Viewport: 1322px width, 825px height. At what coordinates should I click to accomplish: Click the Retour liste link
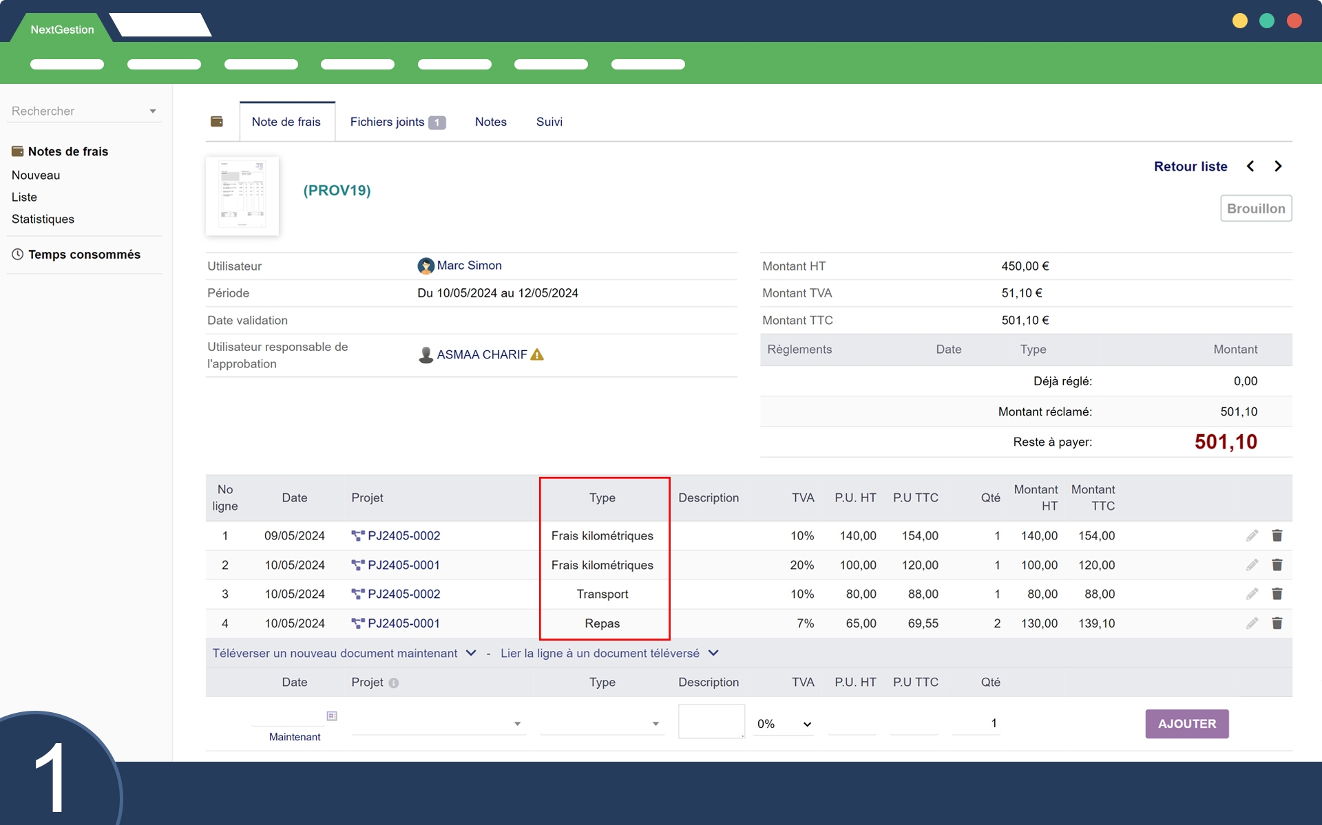click(x=1190, y=166)
